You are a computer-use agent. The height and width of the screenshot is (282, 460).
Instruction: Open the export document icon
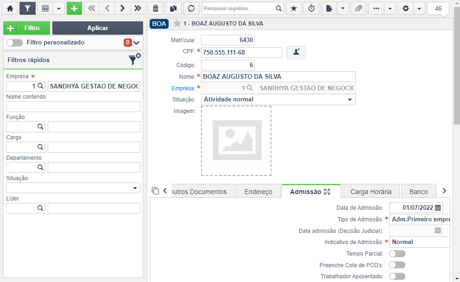pyautogui.click(x=329, y=8)
